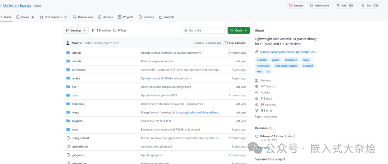This screenshot has height=164, width=388.
Task: Open the .github folder name
Action: [76, 53]
